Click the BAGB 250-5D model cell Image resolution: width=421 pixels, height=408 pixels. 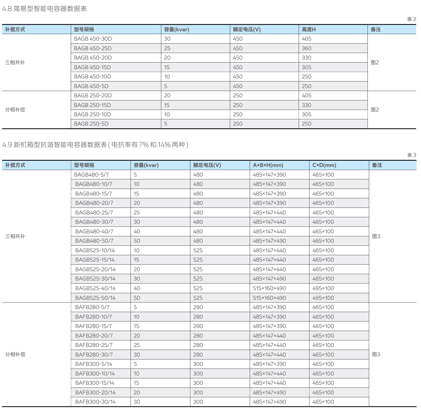click(91, 124)
